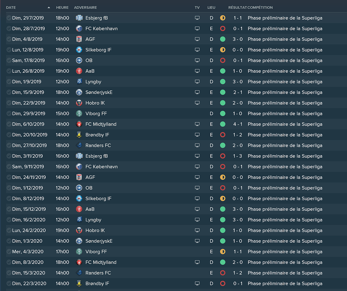347x291 pixels.
Task: Toggle the checkmark for the 21/7/2019 match
Action: click(x=9, y=18)
